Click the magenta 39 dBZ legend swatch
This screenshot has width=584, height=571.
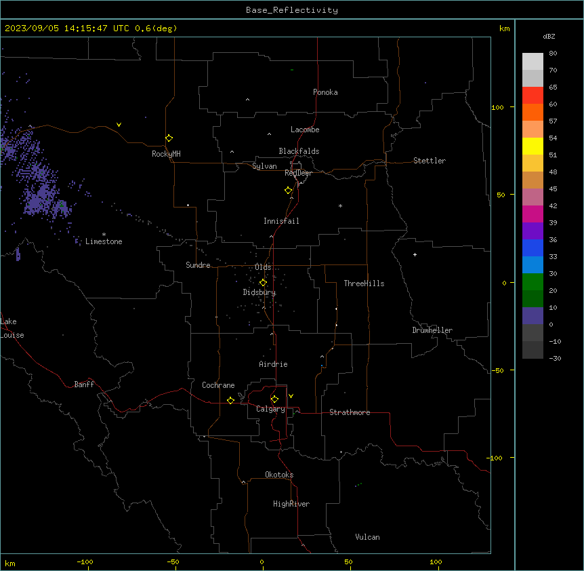[533, 214]
